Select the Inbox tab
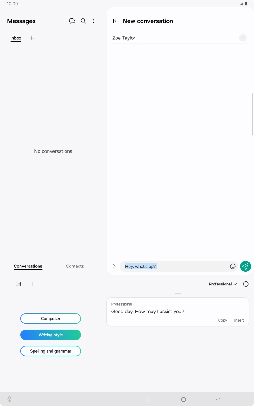Image resolution: width=254 pixels, height=406 pixels. 16,38
